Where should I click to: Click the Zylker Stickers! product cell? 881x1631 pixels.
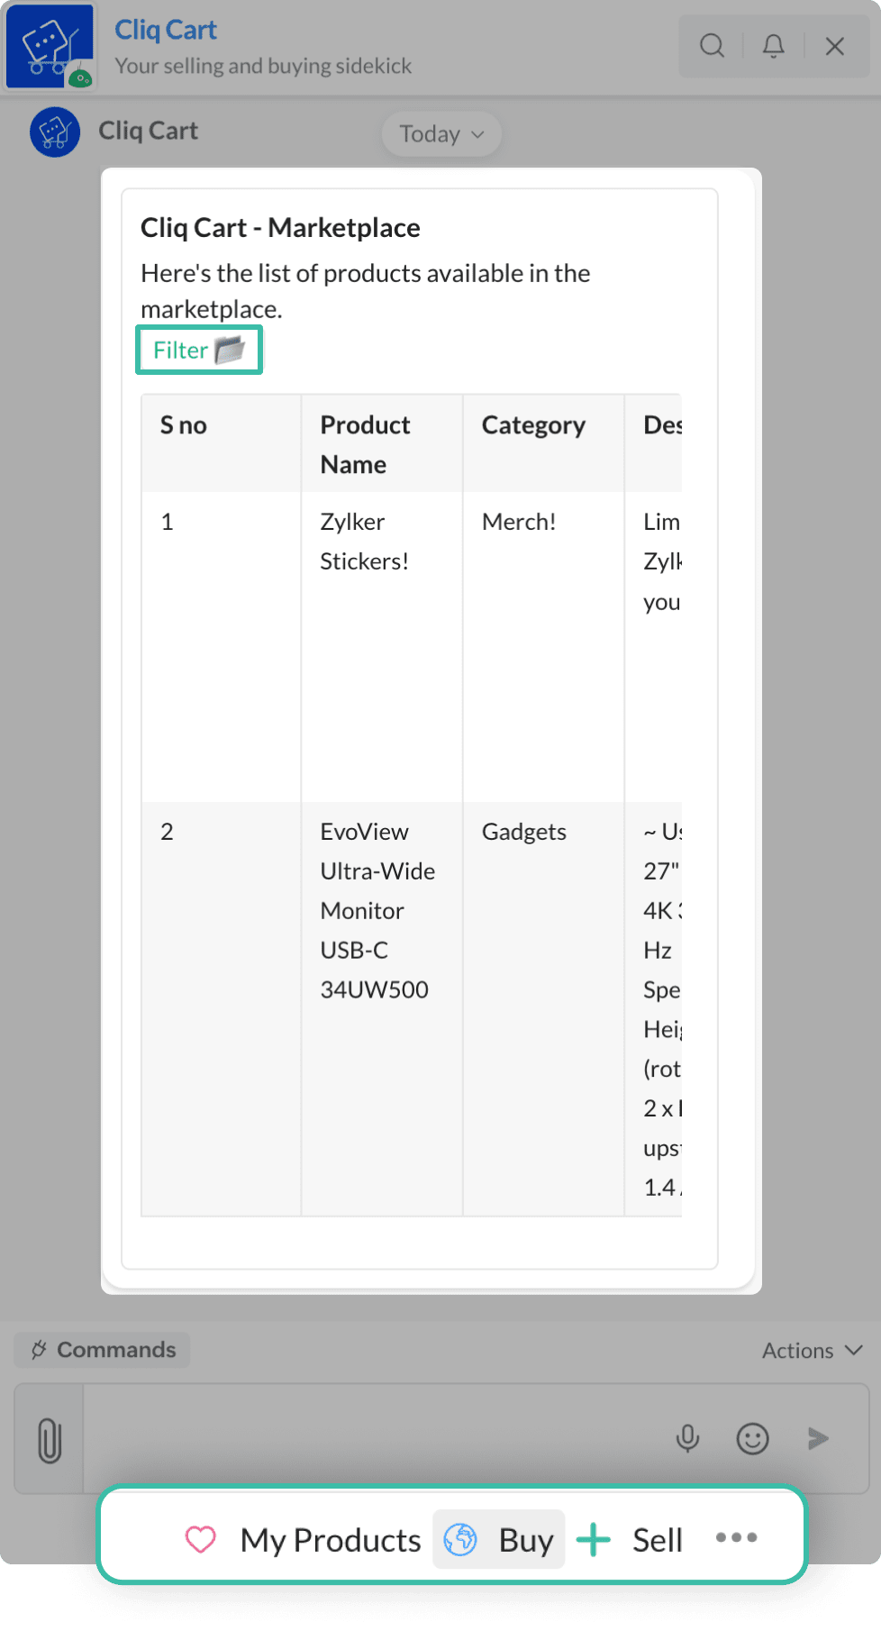(364, 542)
